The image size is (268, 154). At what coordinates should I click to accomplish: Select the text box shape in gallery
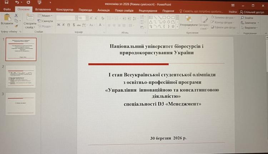(x=150, y=17)
